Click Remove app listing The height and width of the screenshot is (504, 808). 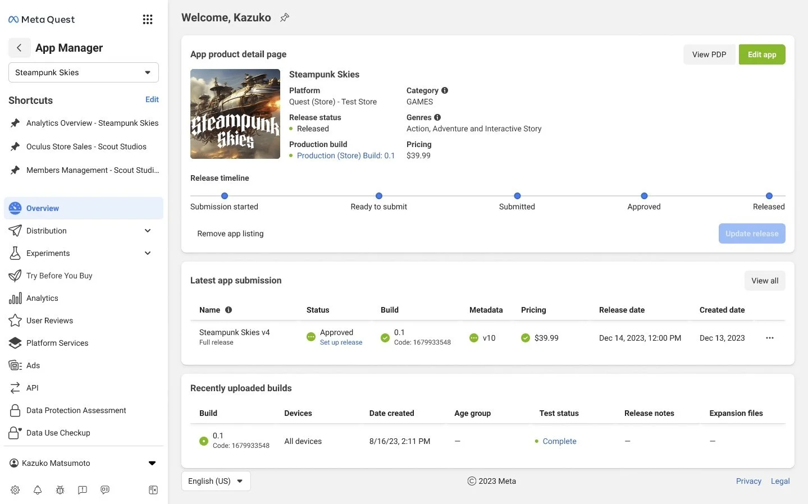(230, 233)
